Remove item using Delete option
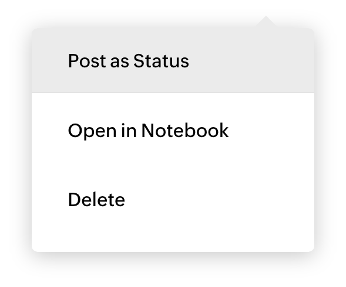 [x=173, y=200]
